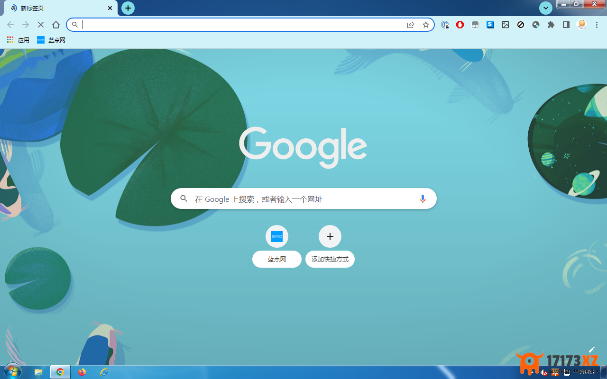
Task: Click the magnifier in Google search box
Action: point(184,199)
